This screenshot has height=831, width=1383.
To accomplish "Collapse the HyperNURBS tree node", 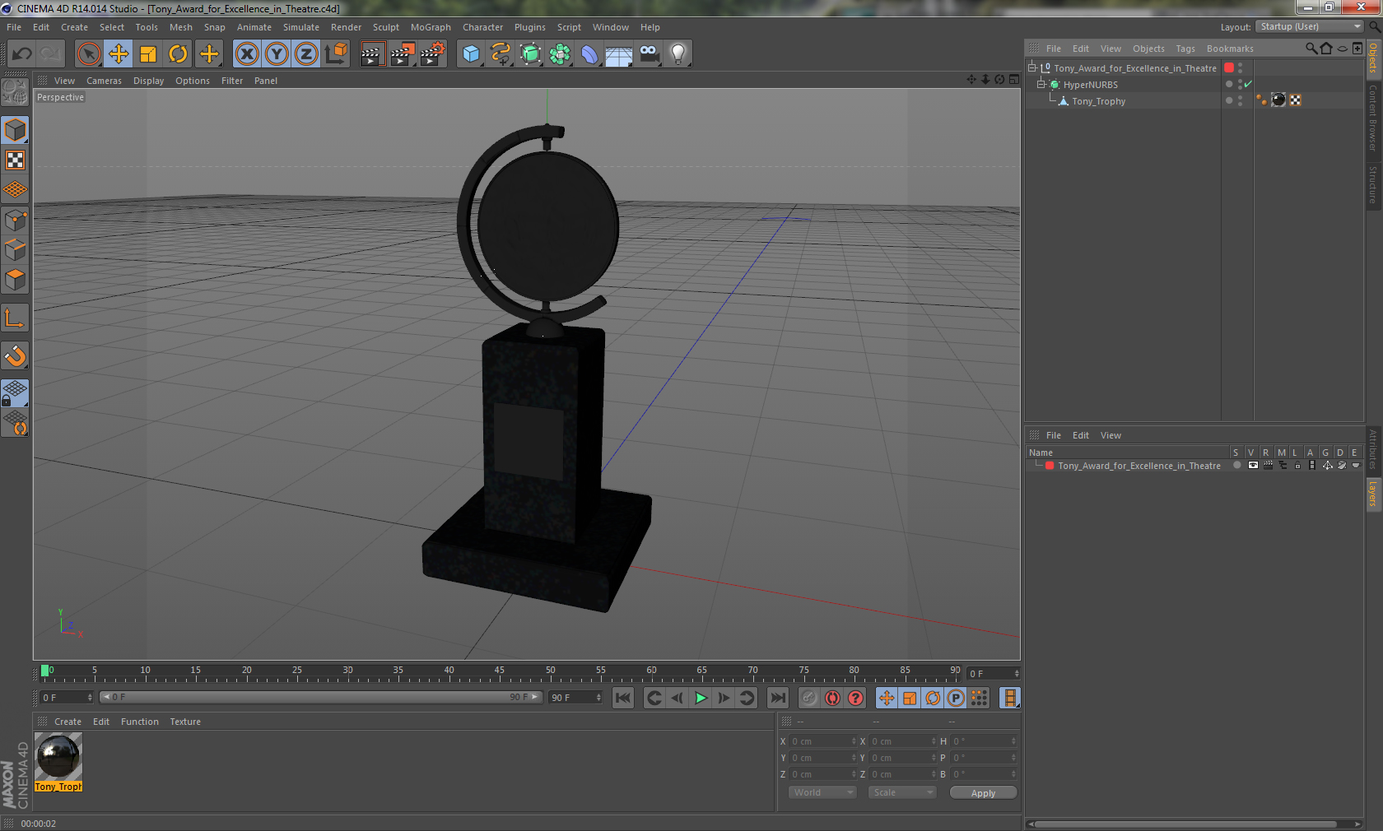I will (1041, 84).
